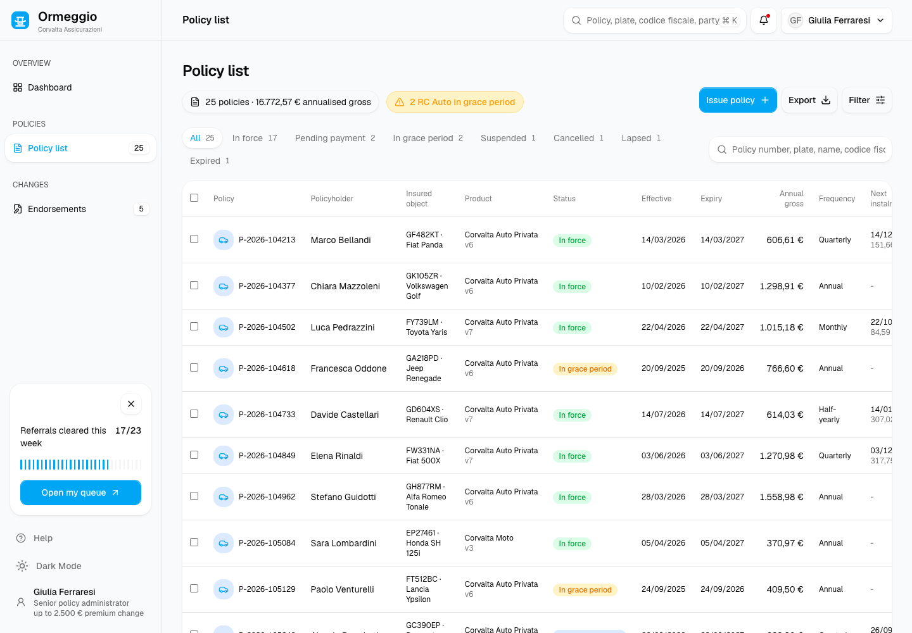Click the referrals cleared progress bar
Screen dimensions: 912x633
[x=80, y=465]
